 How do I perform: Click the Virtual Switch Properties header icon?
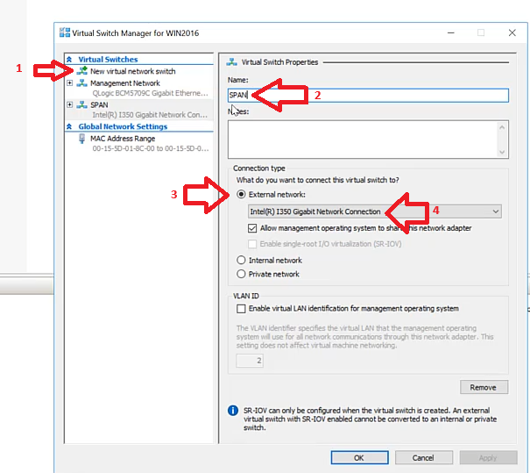pos(231,62)
